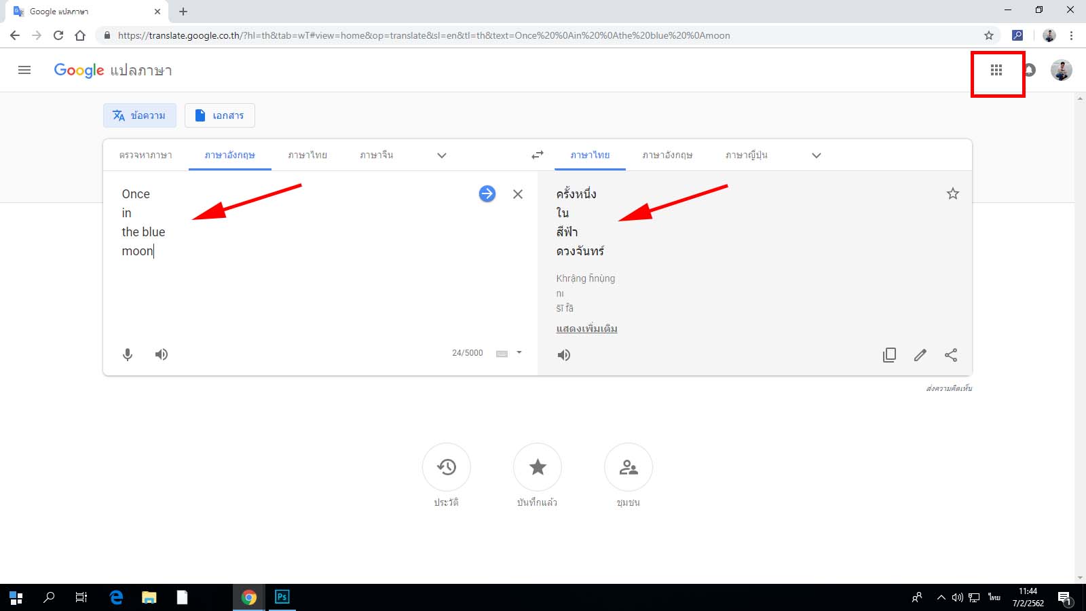Click the 24/5000 character counter
This screenshot has width=1086, height=611.
(468, 353)
